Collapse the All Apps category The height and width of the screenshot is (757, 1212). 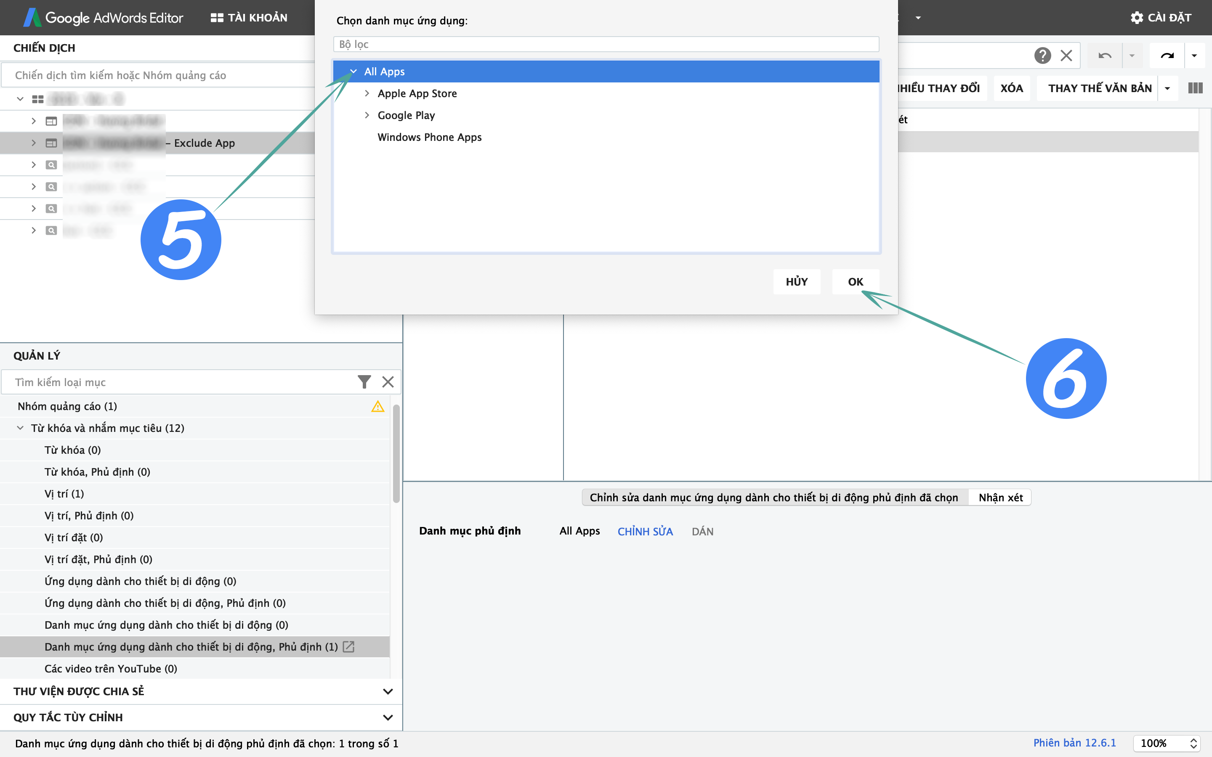(353, 71)
